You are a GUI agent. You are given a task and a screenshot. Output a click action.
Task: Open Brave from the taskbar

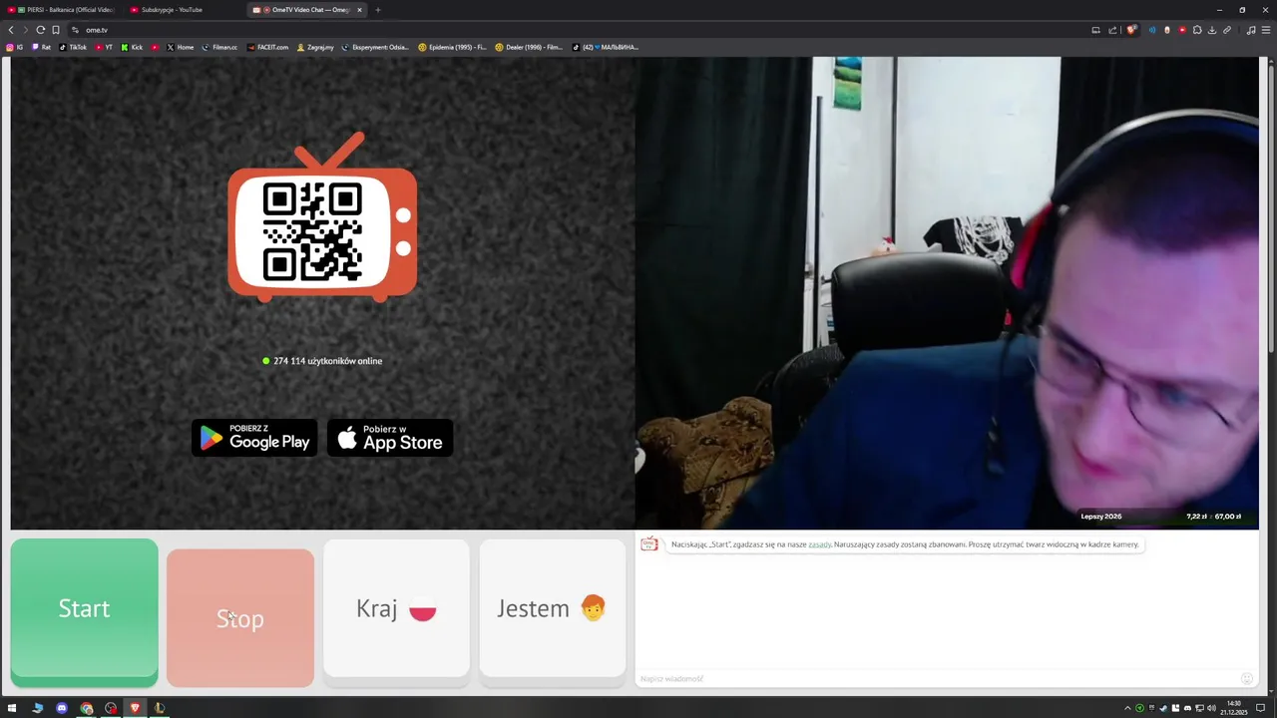pyautogui.click(x=135, y=708)
